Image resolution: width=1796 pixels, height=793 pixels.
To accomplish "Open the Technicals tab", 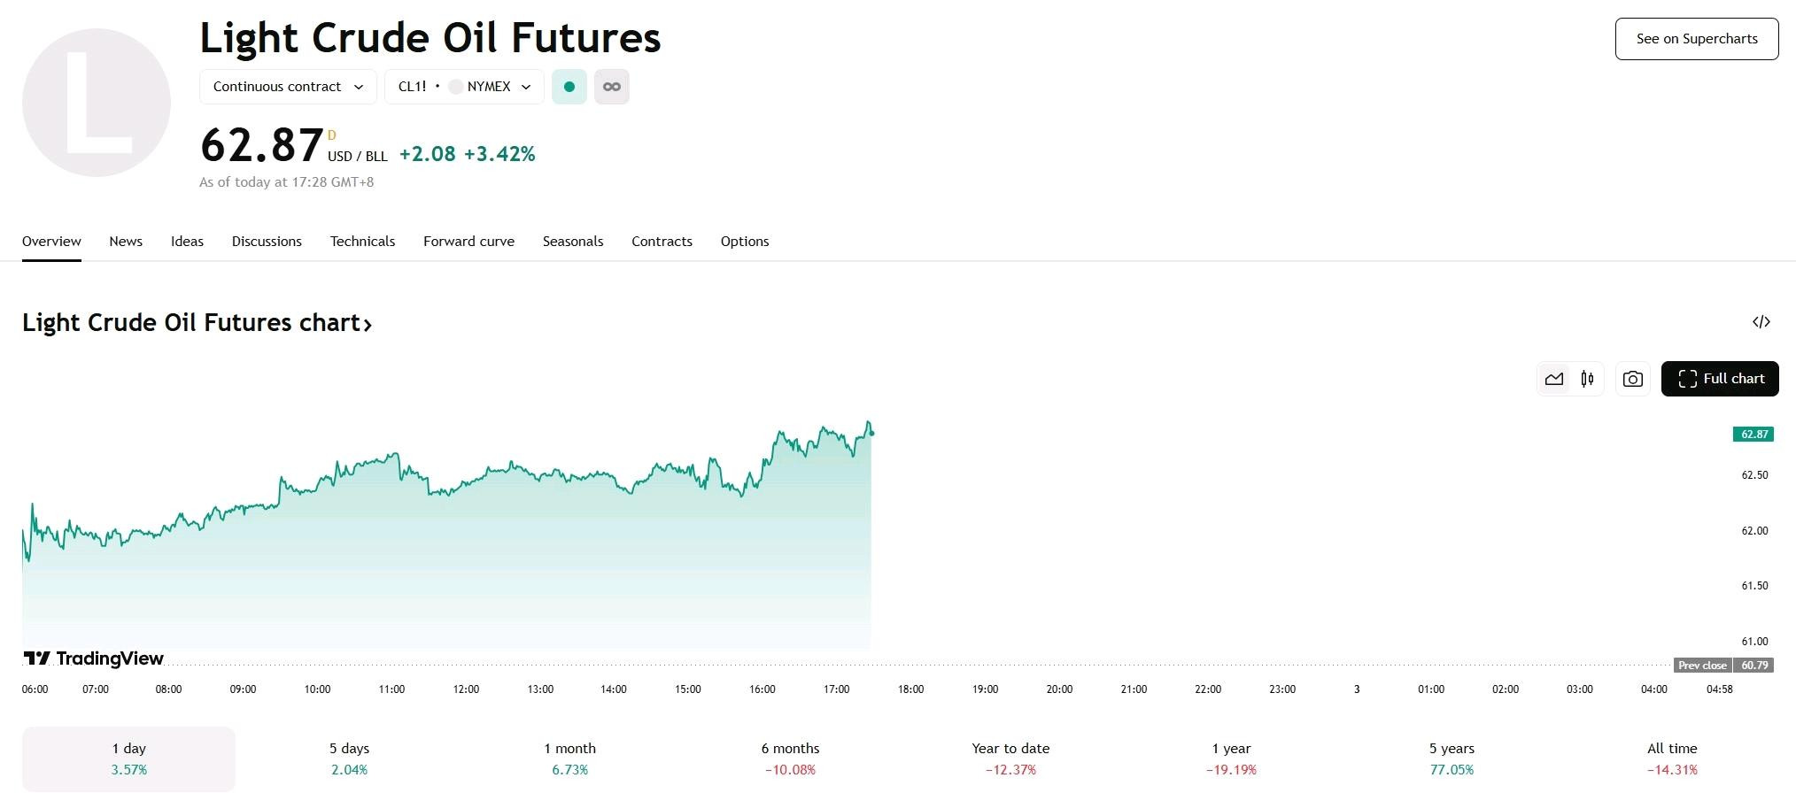I will (362, 242).
